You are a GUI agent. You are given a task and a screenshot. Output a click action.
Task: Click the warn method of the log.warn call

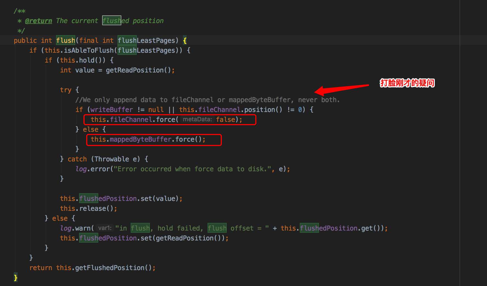pyautogui.click(x=83, y=228)
